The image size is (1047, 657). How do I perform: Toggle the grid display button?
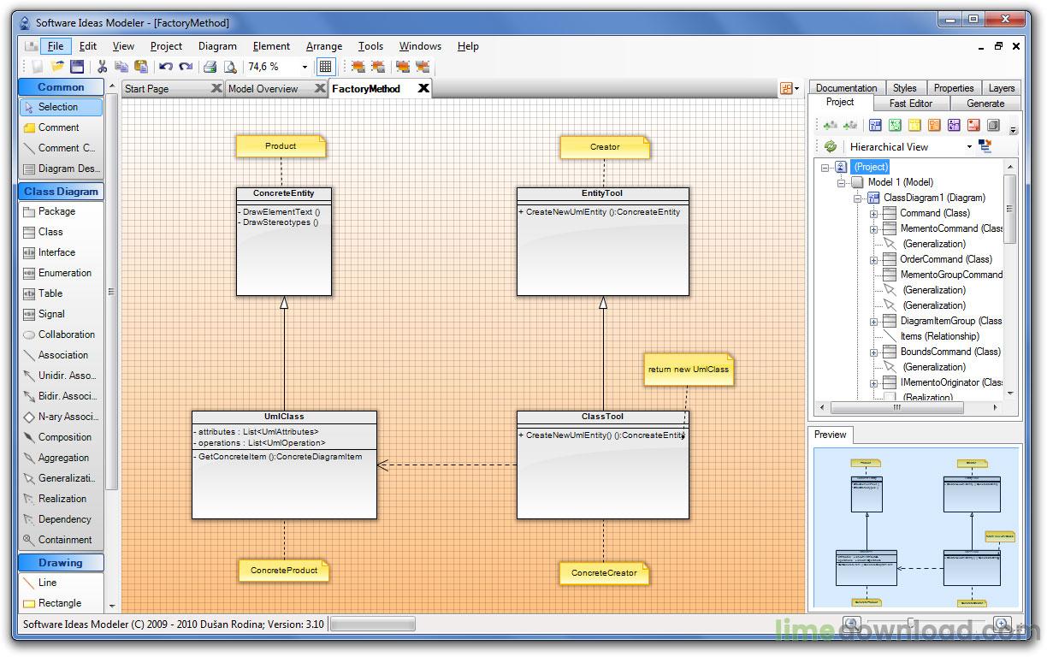326,66
